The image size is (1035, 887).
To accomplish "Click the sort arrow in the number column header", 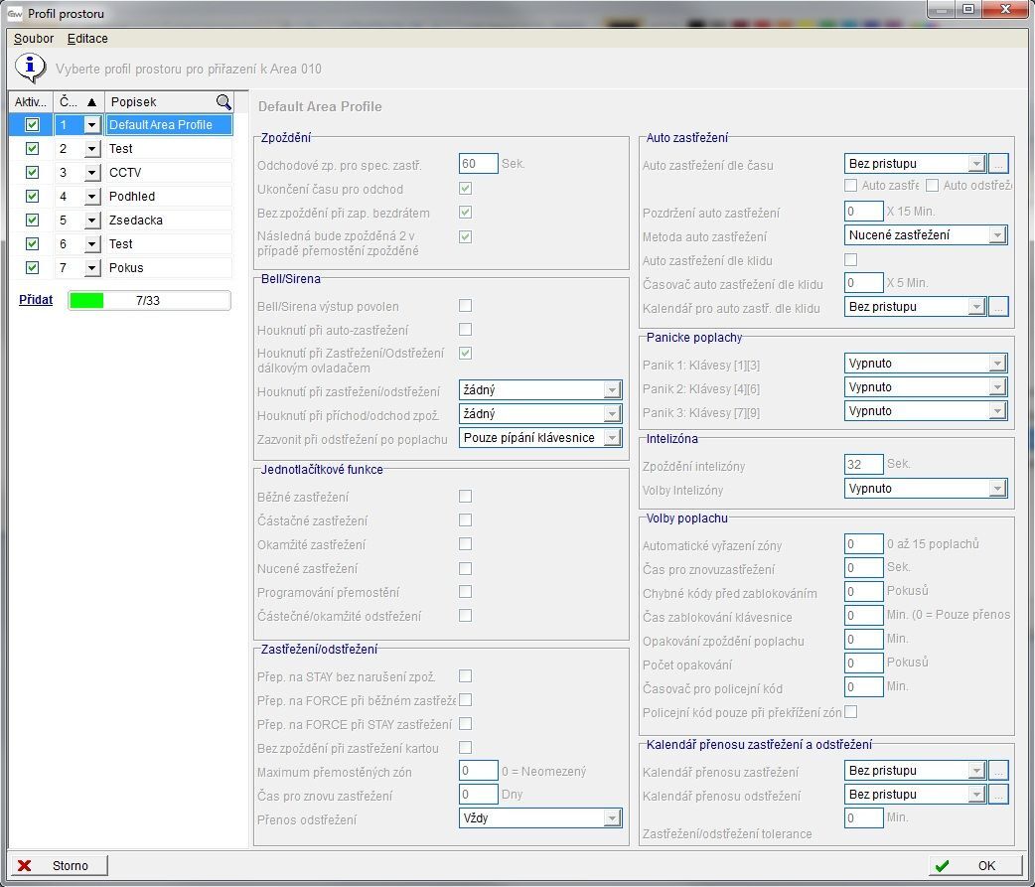I will click(x=91, y=101).
